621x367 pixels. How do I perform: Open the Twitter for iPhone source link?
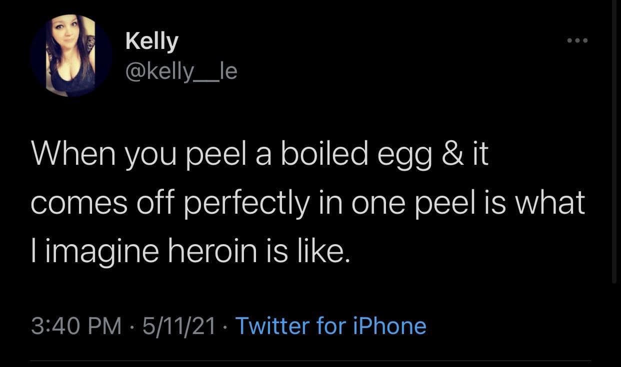point(331,326)
